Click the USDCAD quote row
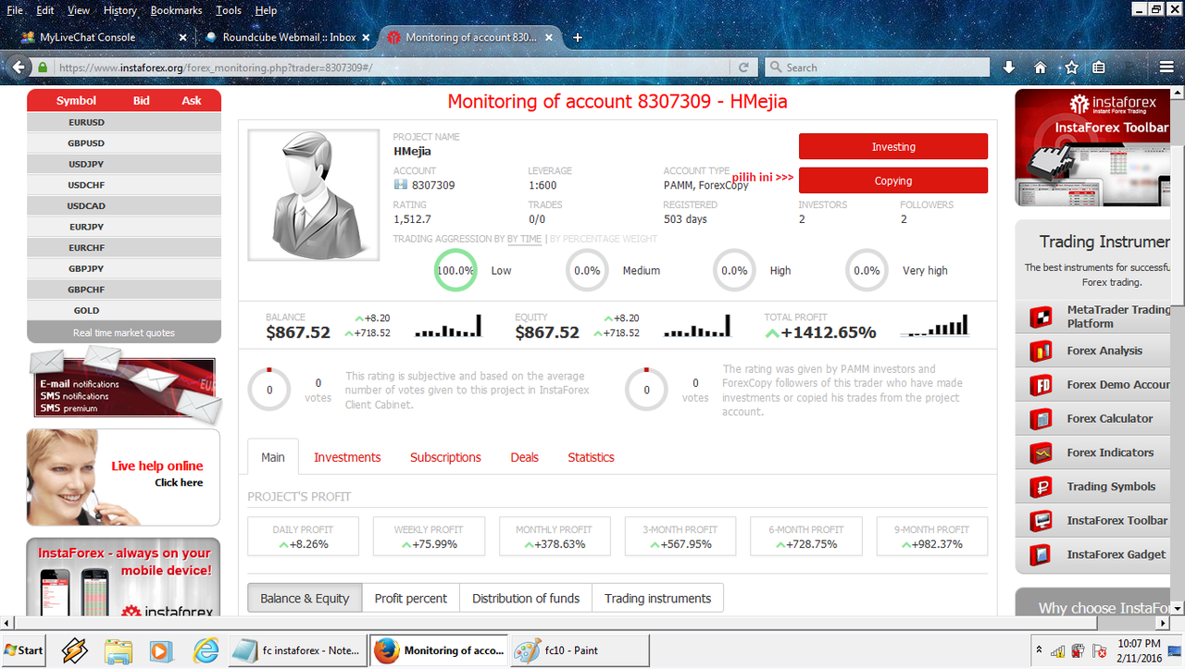The image size is (1185, 669). (124, 205)
